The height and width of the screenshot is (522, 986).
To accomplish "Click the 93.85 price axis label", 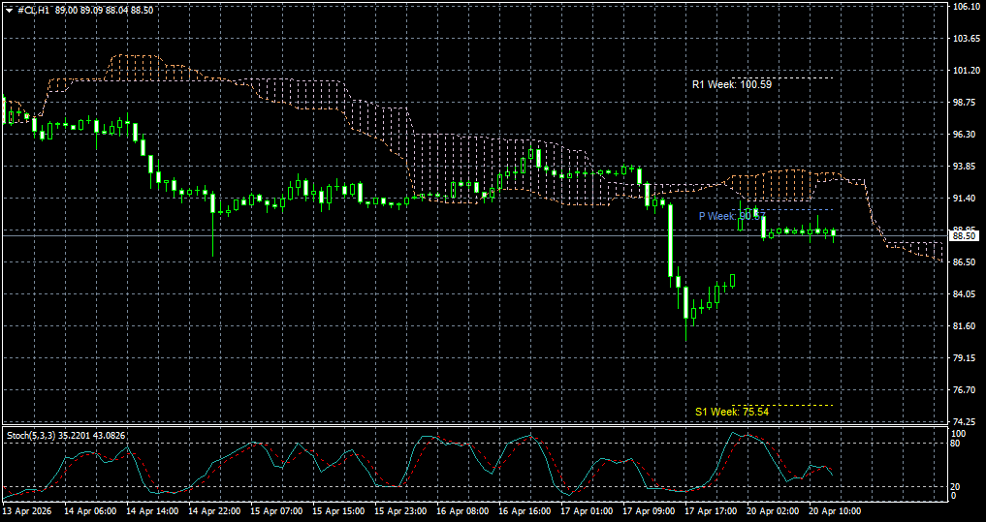I will [x=965, y=167].
